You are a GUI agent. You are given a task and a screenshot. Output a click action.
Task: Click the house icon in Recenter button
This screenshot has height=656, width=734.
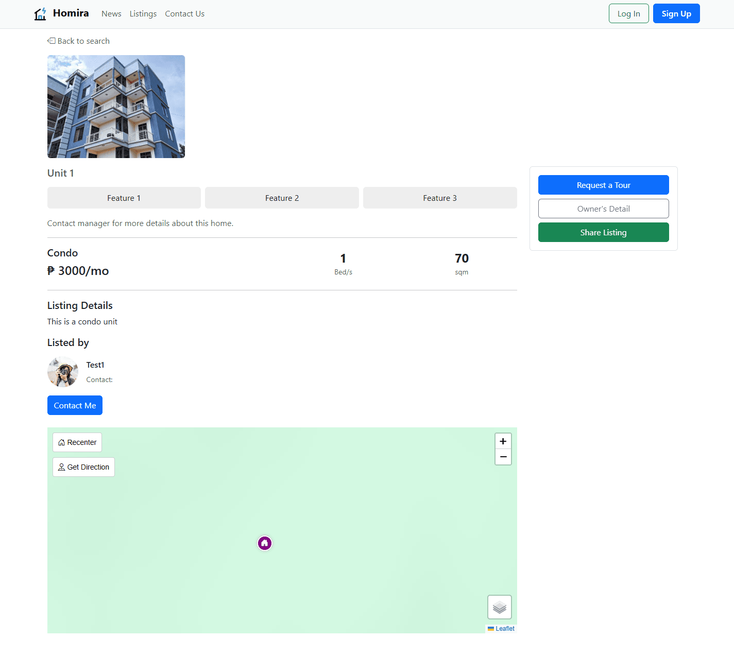point(62,442)
